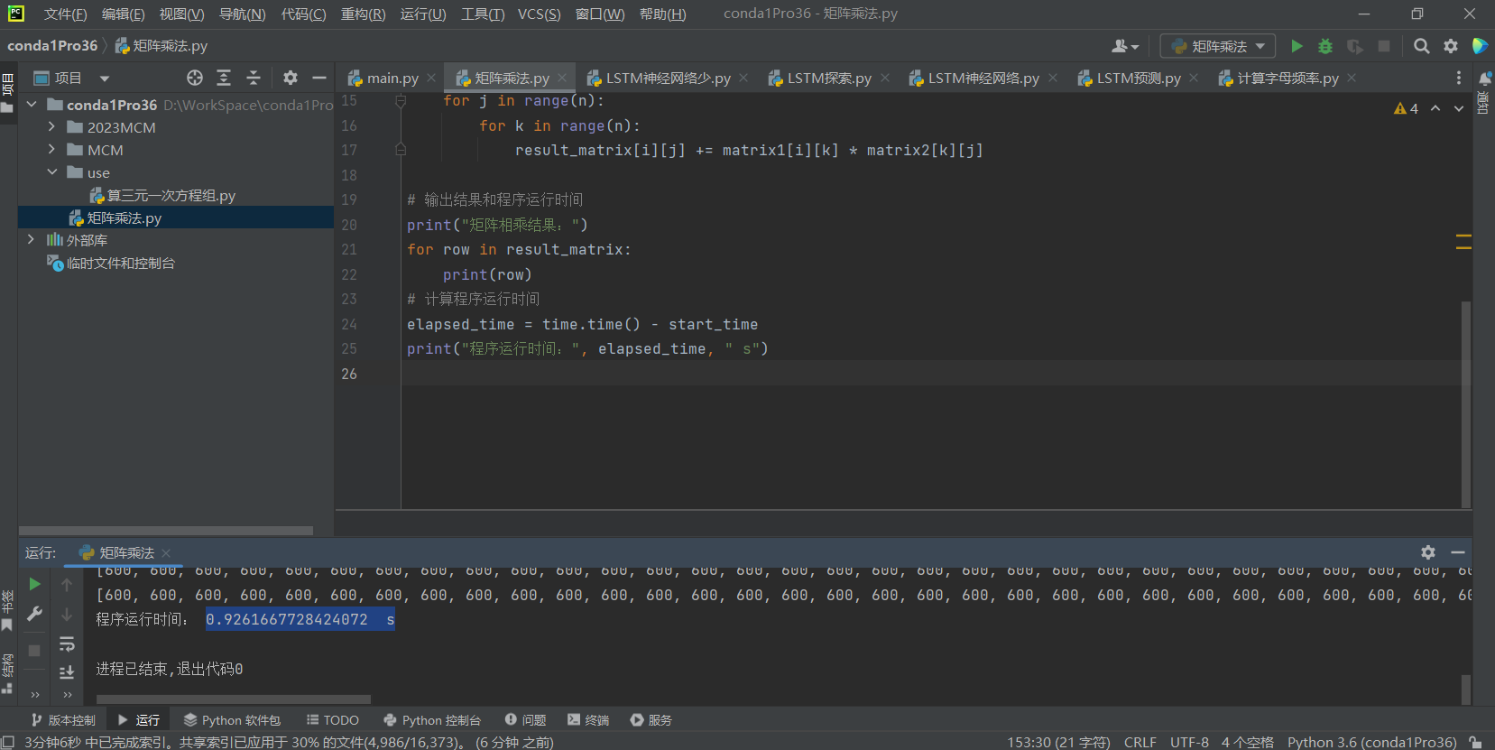Click the warnings indicator showing 4
This screenshot has height=750, width=1495.
coord(1406,108)
